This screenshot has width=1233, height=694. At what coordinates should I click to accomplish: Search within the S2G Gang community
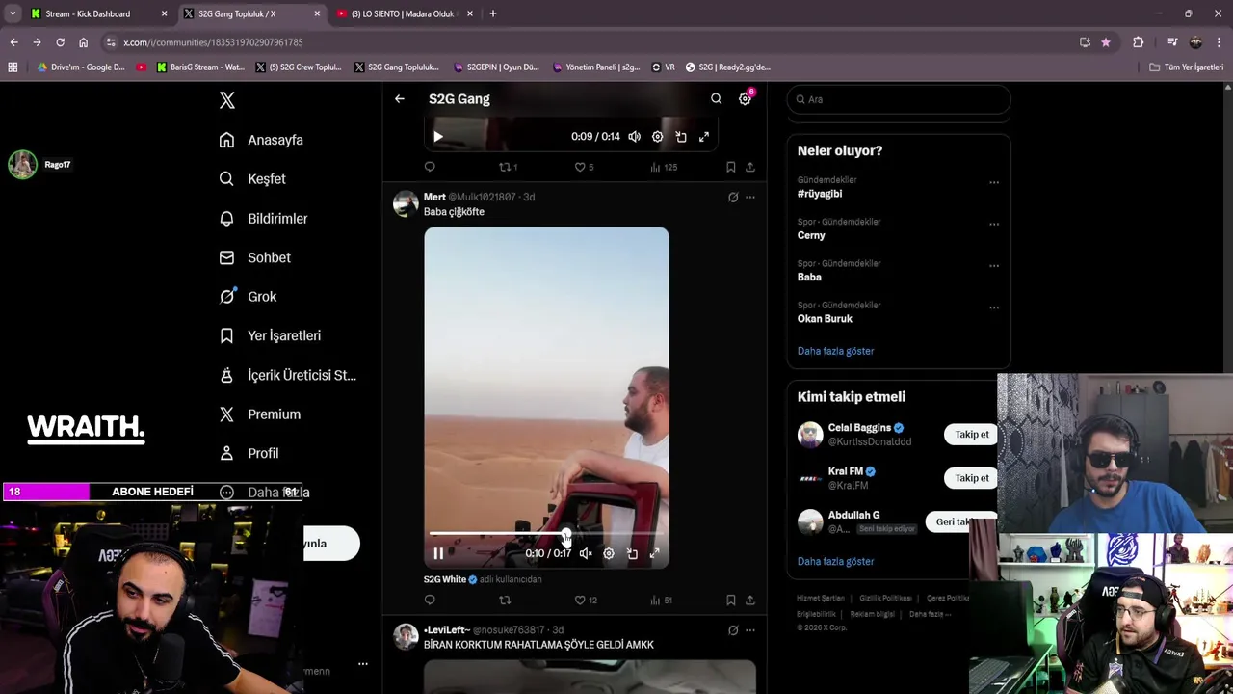716,98
